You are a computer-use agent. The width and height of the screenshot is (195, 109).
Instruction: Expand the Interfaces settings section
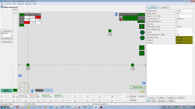click(184, 43)
